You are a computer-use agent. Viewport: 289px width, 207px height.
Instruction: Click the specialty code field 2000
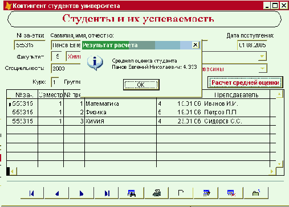tap(66, 68)
